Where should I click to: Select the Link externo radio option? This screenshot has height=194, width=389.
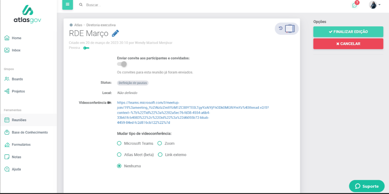tap(160, 155)
